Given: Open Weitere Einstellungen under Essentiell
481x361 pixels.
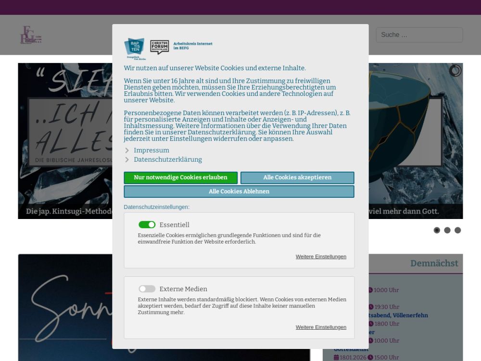Looking at the screenshot, I should (x=321, y=257).
